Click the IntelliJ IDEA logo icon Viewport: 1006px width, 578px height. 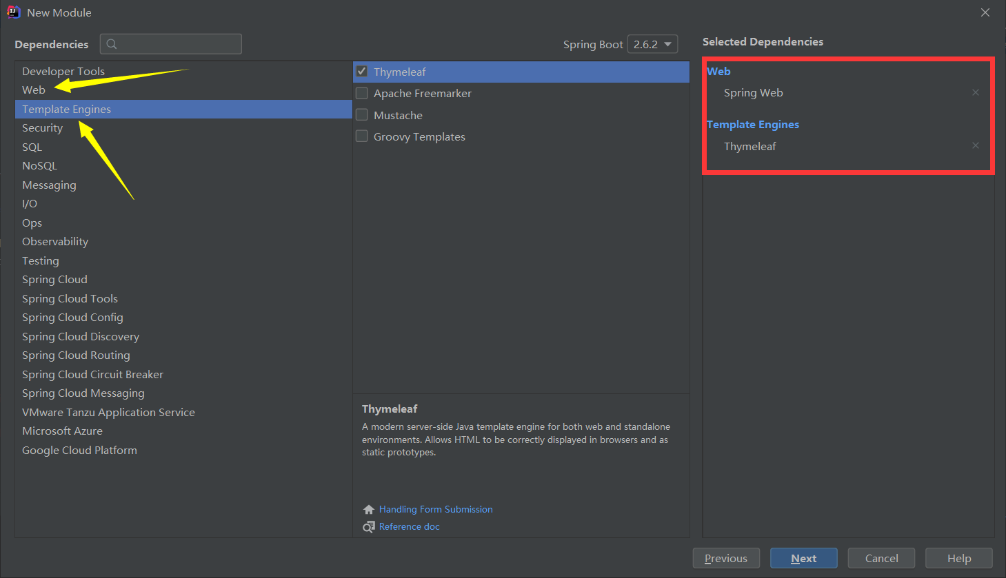[x=13, y=12]
